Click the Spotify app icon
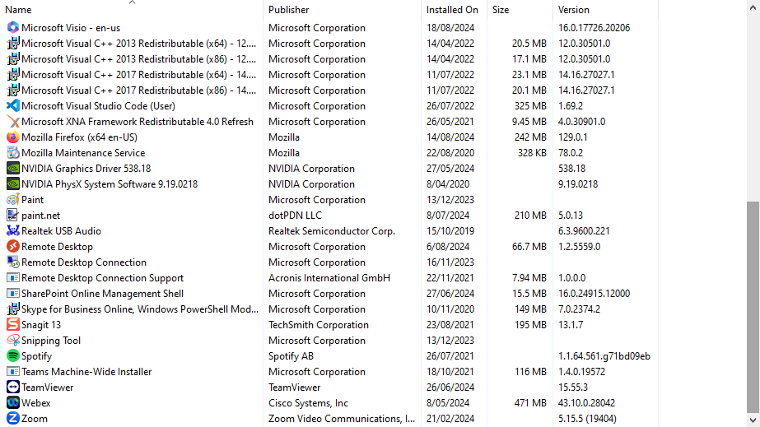The width and height of the screenshot is (760, 427). [12, 356]
